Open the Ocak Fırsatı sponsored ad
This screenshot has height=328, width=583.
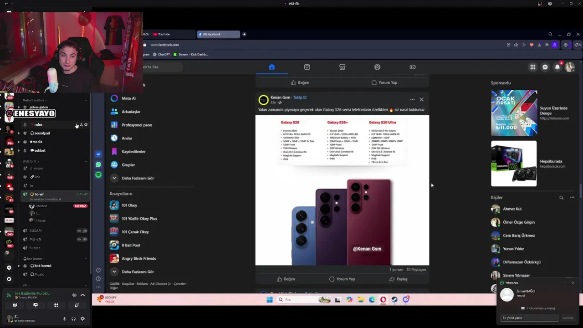(x=514, y=113)
